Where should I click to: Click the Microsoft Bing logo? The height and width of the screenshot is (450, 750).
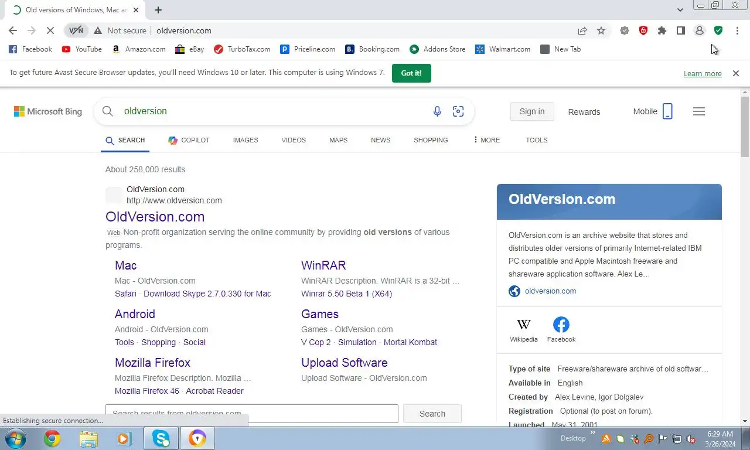(x=48, y=111)
